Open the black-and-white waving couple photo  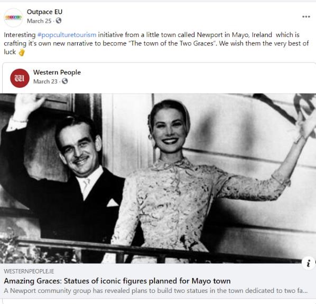tap(158, 178)
